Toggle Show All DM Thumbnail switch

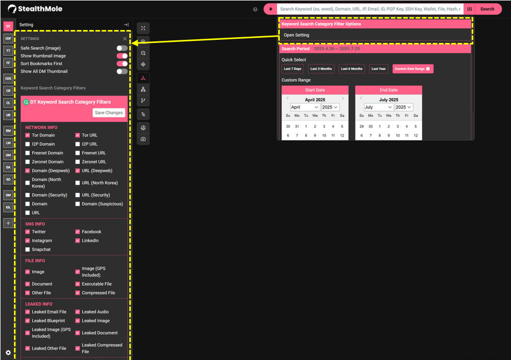pos(122,71)
